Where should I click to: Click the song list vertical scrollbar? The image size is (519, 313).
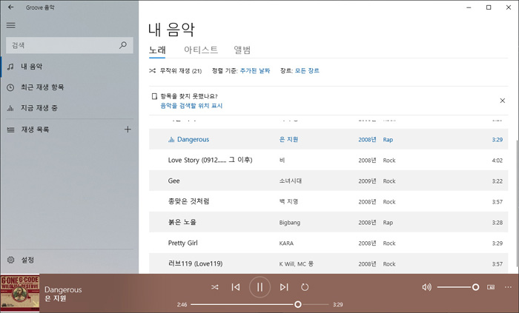pyautogui.click(x=517, y=203)
